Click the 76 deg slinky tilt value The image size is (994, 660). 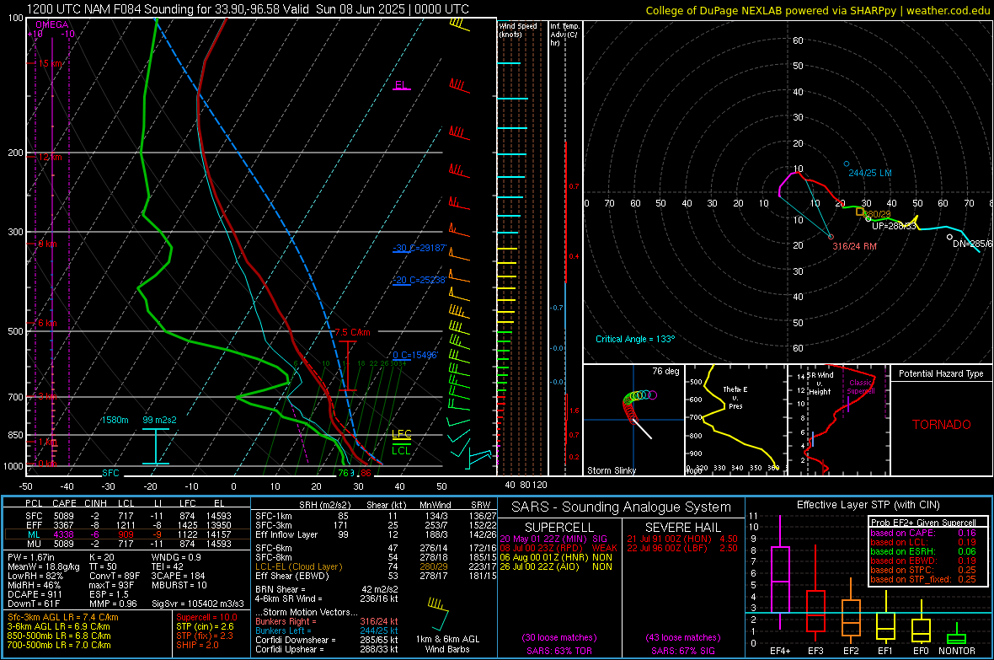pyautogui.click(x=665, y=371)
